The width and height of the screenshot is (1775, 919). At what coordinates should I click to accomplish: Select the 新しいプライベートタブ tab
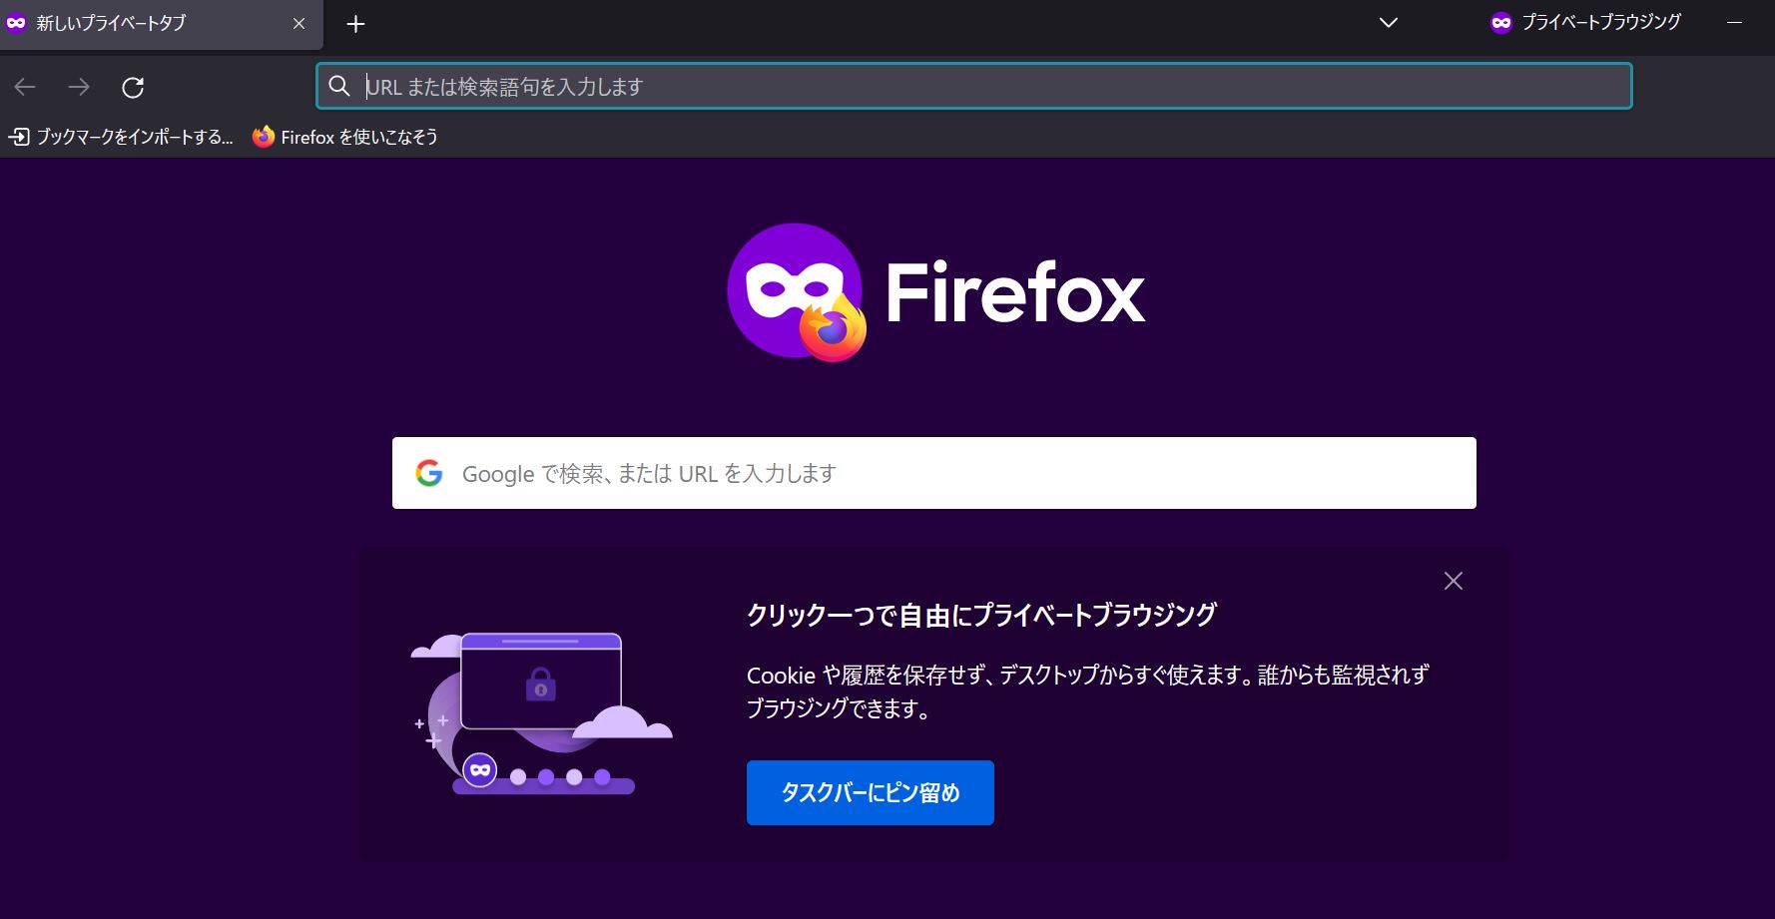pos(161,24)
